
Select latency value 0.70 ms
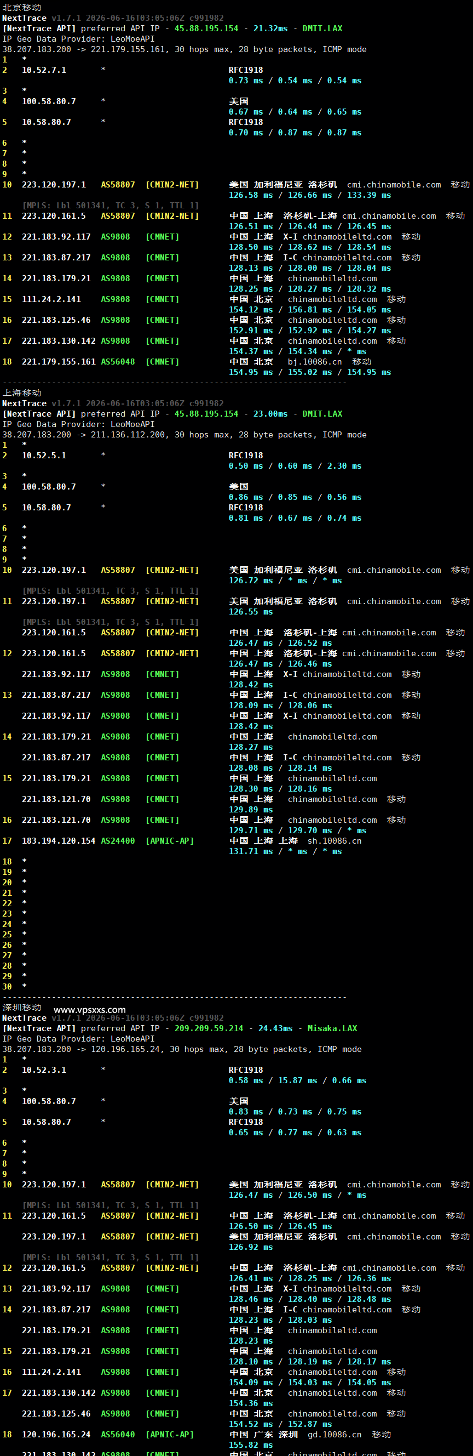click(x=245, y=133)
